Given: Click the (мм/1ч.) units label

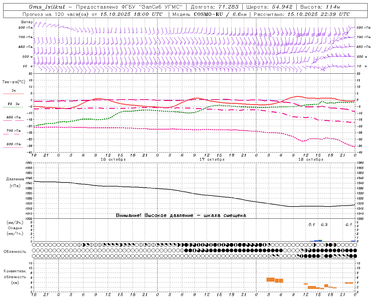Looking at the screenshot, I should [x=15, y=233].
